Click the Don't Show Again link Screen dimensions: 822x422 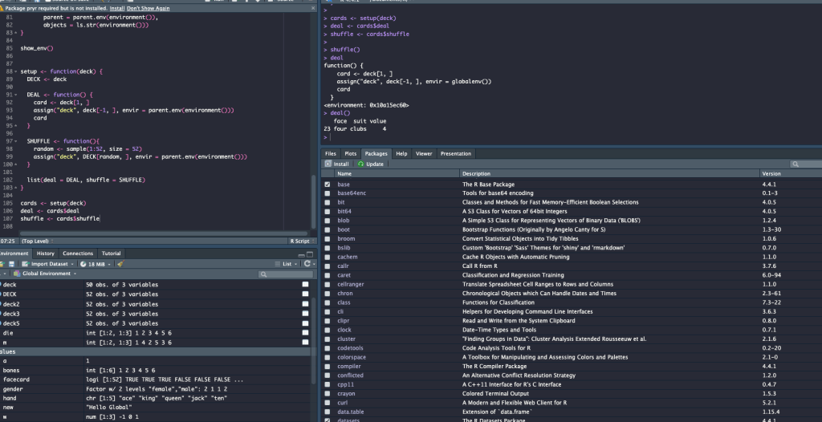point(148,8)
